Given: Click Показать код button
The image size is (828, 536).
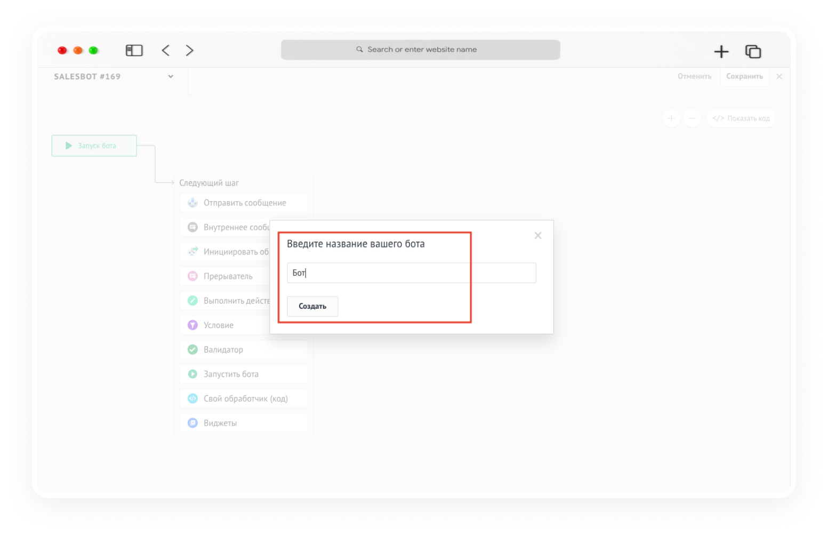Looking at the screenshot, I should click(741, 118).
